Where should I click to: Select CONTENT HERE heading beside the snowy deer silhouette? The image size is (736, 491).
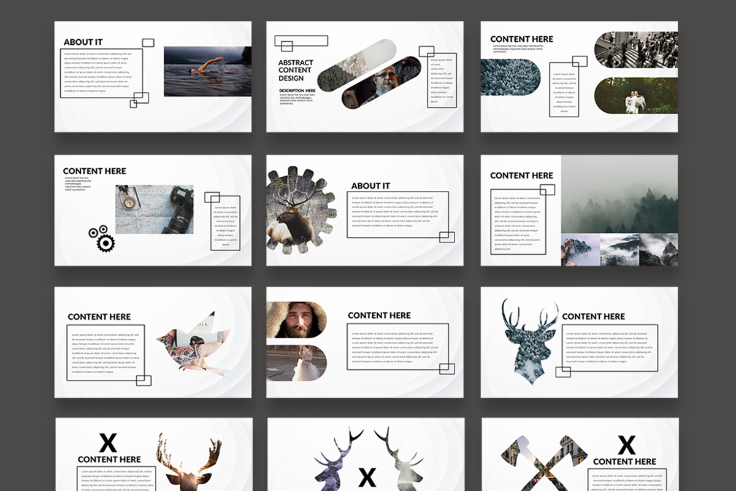pos(594,317)
